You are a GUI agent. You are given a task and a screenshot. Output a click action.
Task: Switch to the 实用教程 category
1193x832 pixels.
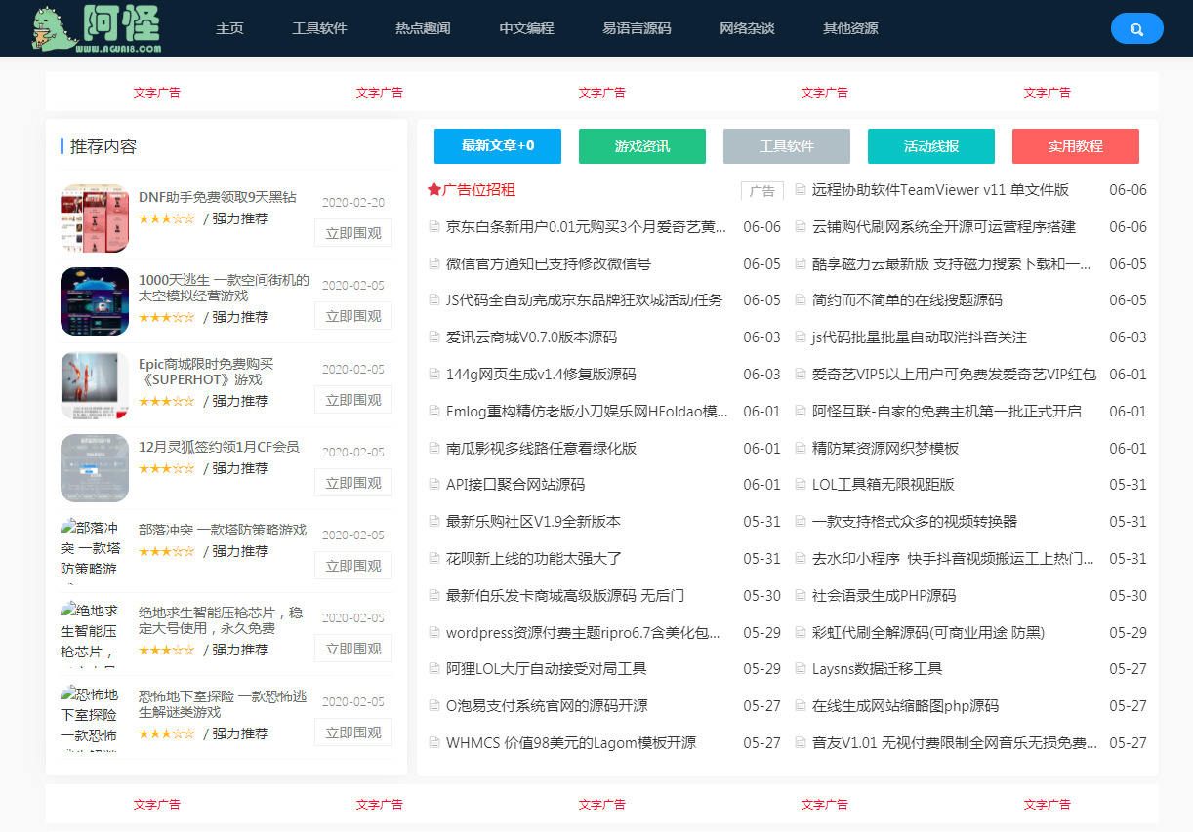tap(1075, 145)
